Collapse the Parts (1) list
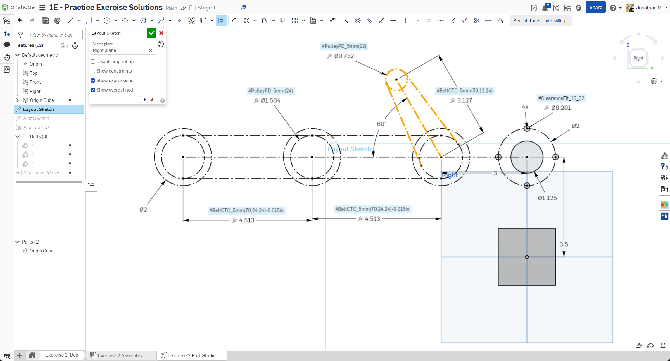This screenshot has width=670, height=361. pos(18,242)
